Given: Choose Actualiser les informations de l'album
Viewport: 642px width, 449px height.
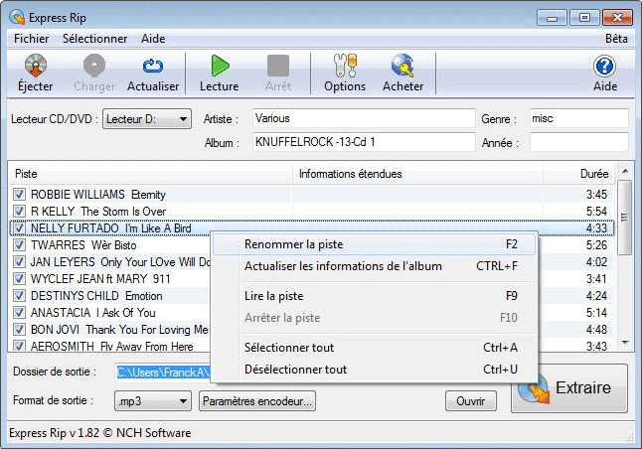Looking at the screenshot, I should pos(375,266).
